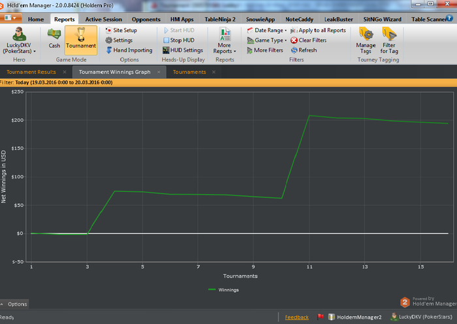Click the filter date range text

point(64,82)
